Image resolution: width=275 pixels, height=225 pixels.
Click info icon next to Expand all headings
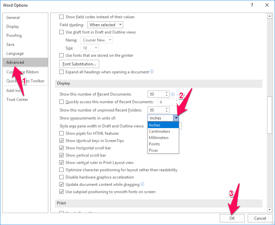click(152, 72)
